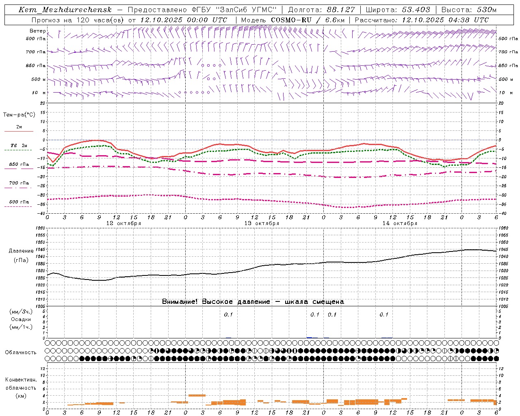Click the 'Осадки' precipitation label
The height and width of the screenshot is (416, 520).
click(21, 319)
